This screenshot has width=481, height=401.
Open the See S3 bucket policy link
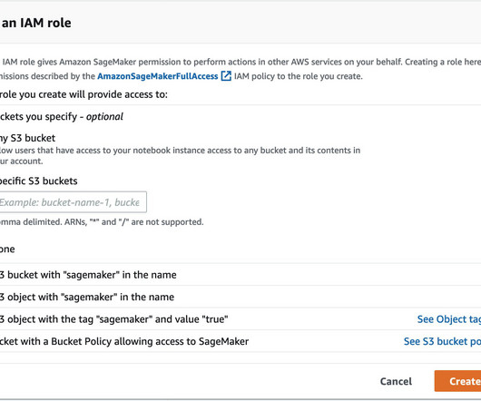442,341
